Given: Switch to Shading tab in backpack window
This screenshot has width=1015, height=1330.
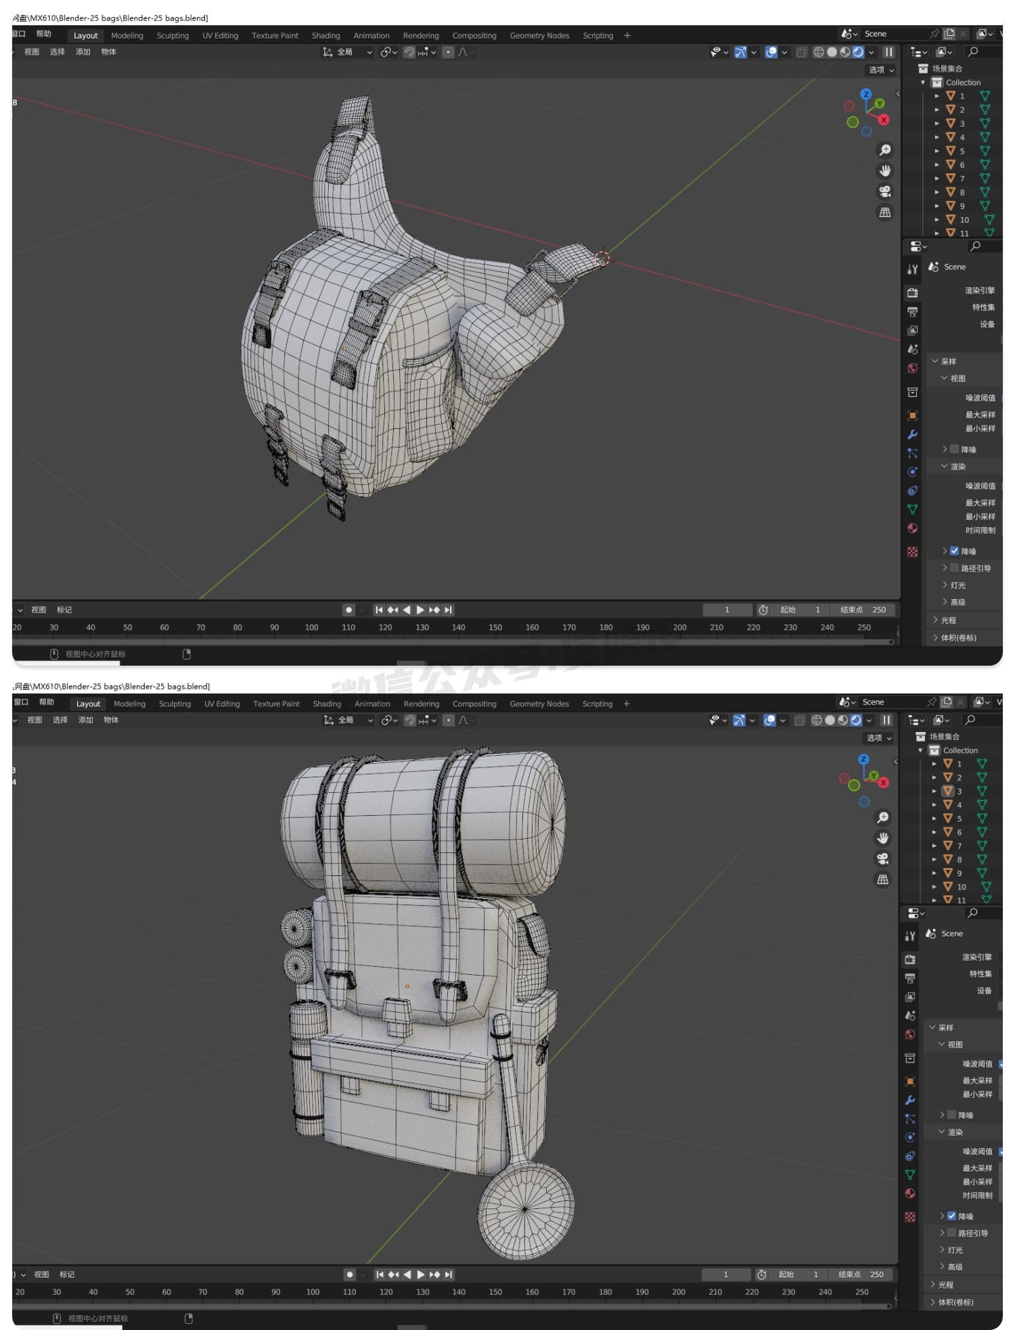Looking at the screenshot, I should coord(327,704).
